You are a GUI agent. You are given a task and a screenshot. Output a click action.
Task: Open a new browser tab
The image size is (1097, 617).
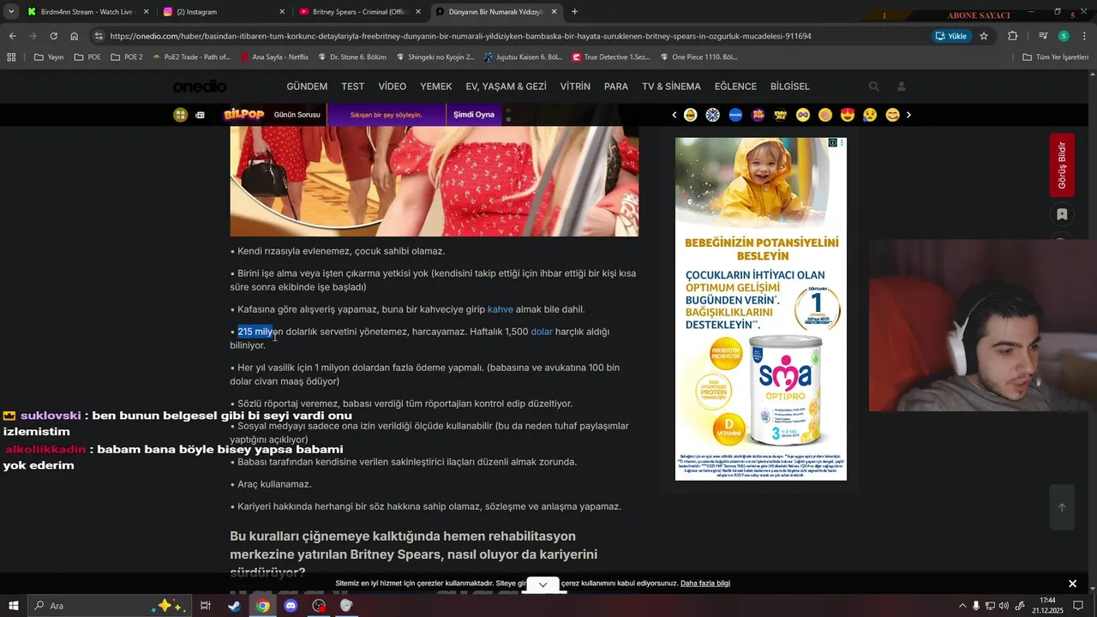point(574,12)
